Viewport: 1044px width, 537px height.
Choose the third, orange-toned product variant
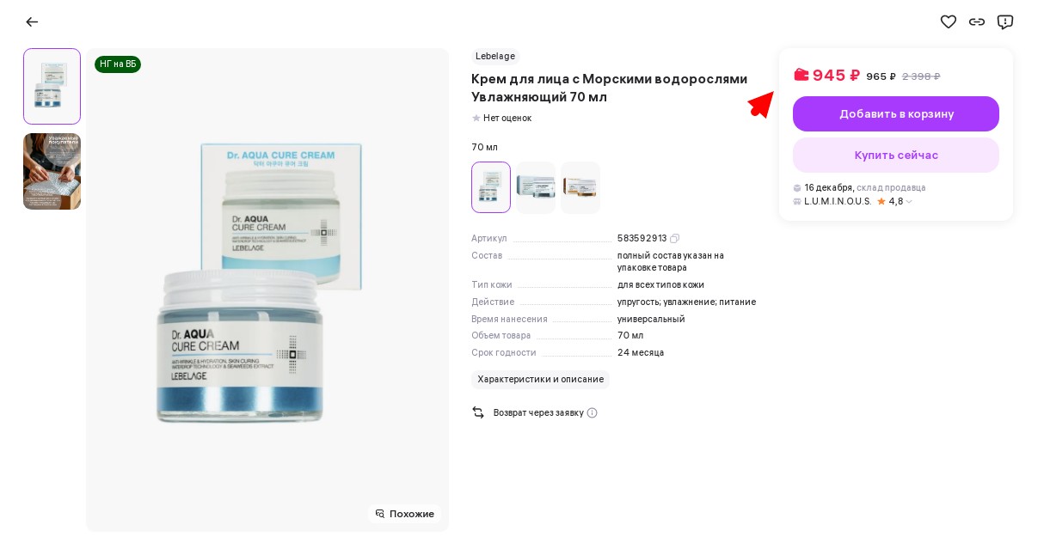(x=580, y=187)
